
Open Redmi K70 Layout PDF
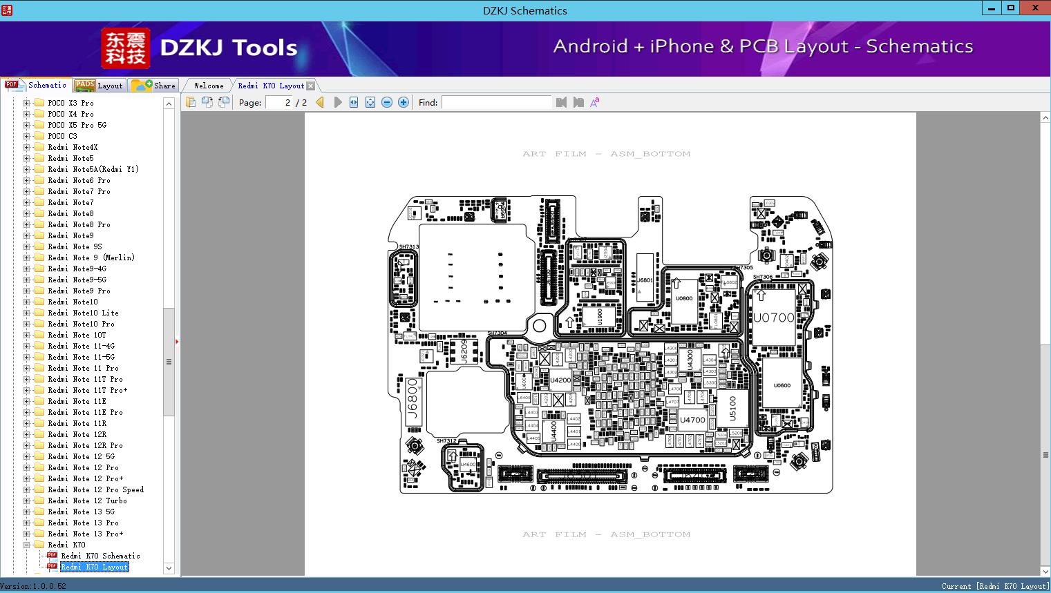(94, 567)
